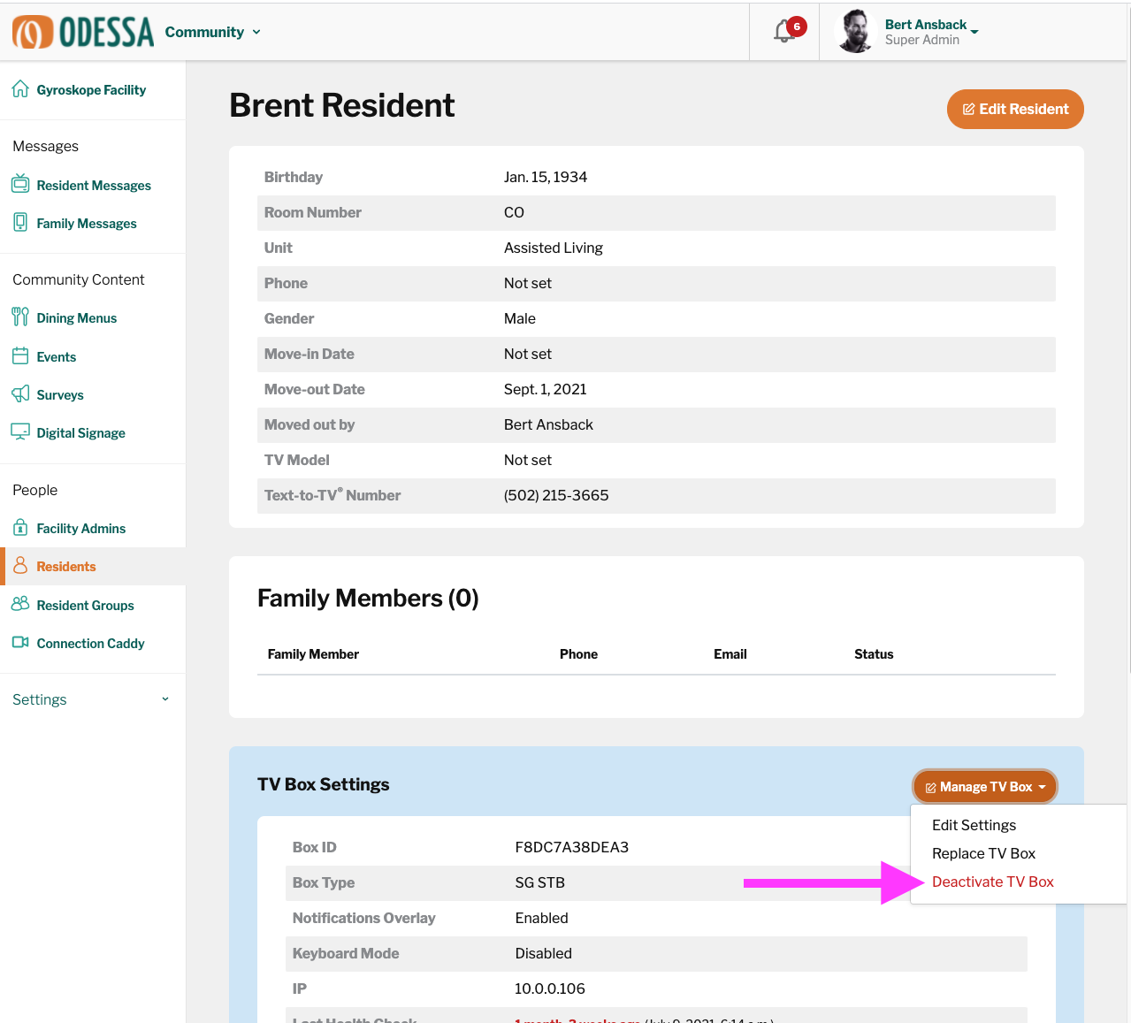
Task: Click the Residents person icon
Action: pos(20,565)
